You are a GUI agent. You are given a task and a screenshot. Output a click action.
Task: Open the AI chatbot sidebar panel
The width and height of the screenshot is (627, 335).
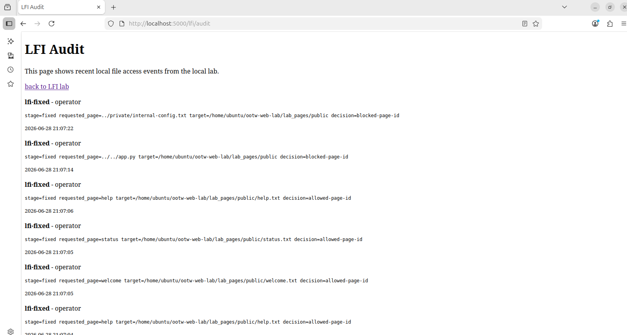11,41
